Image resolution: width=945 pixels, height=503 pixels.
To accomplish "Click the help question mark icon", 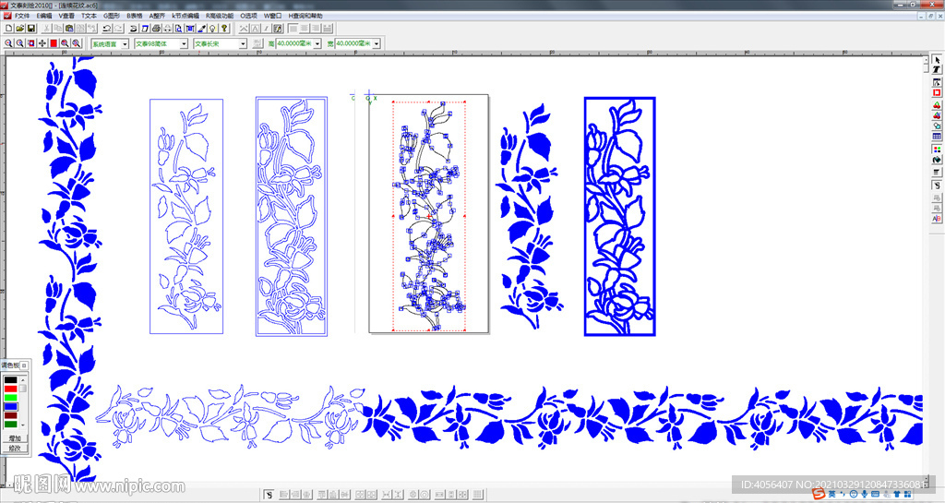I will click(223, 29).
